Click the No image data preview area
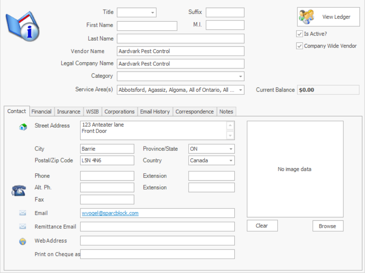This screenshot has height=273, width=365. (295, 169)
